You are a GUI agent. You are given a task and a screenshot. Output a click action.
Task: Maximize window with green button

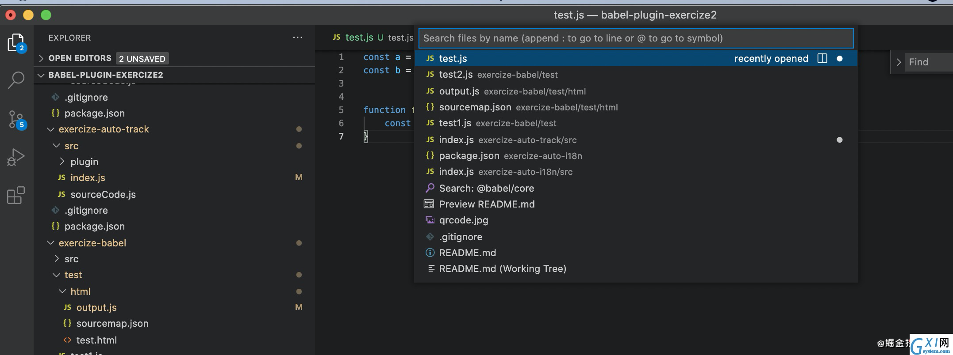[x=46, y=15]
